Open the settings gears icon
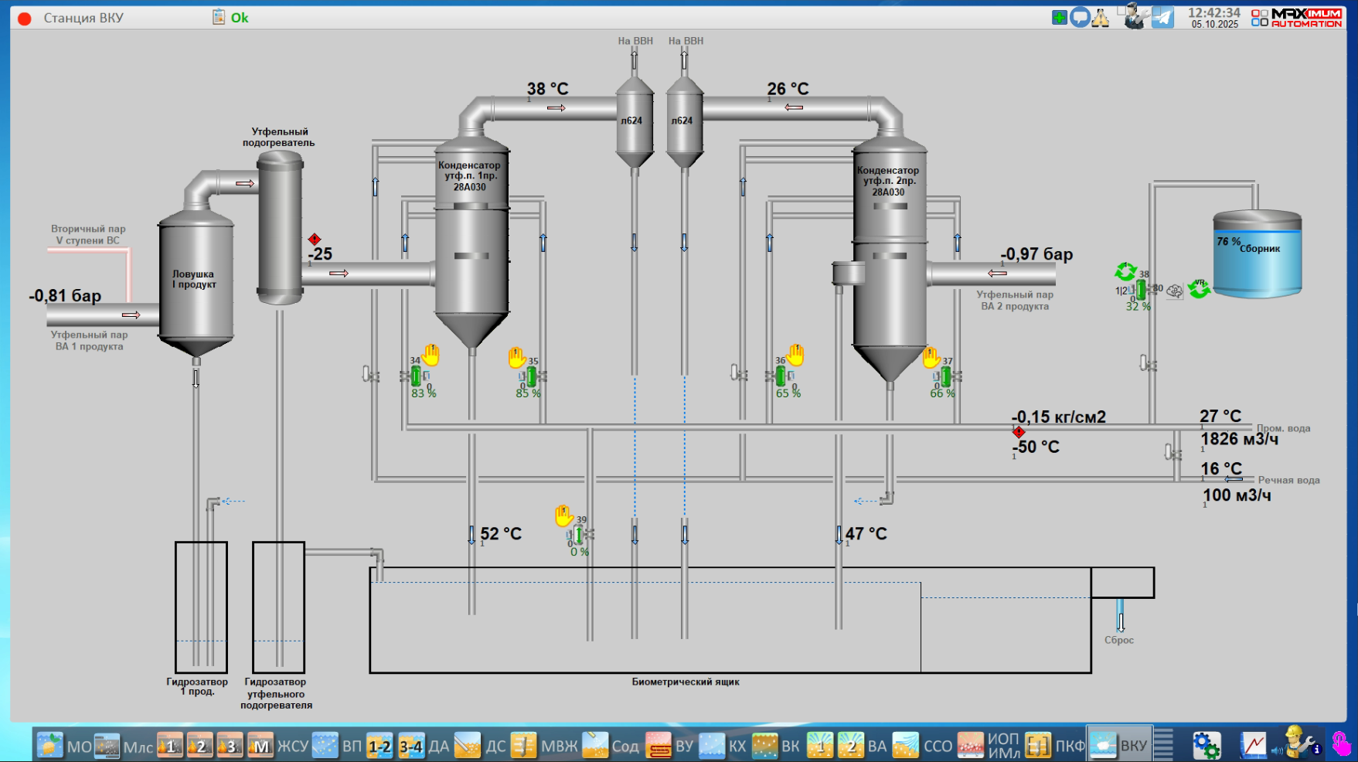The image size is (1358, 762). point(1206,745)
